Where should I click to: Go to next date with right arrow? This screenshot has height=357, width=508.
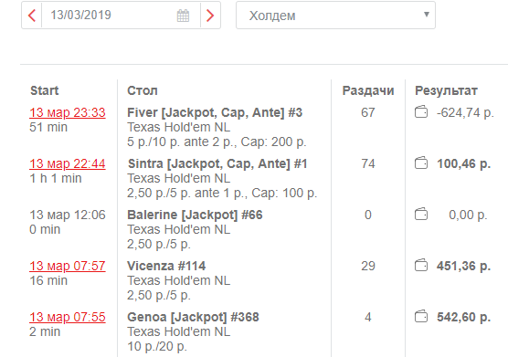tap(210, 16)
